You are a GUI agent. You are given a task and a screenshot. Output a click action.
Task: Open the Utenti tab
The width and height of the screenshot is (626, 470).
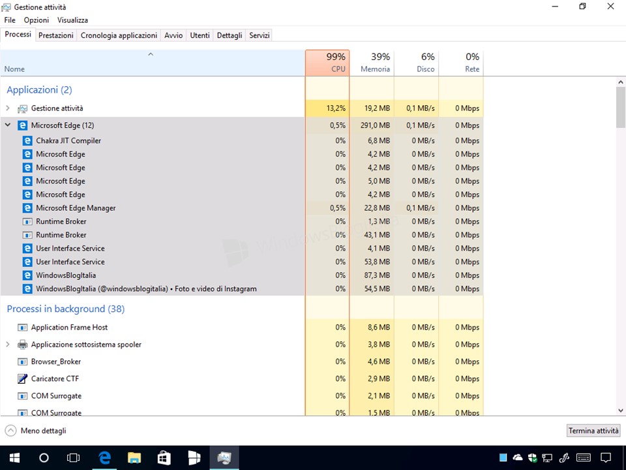coord(200,35)
